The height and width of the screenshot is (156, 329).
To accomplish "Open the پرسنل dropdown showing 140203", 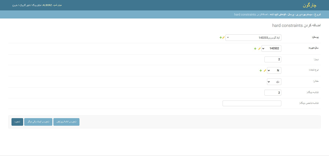I will (253, 38).
